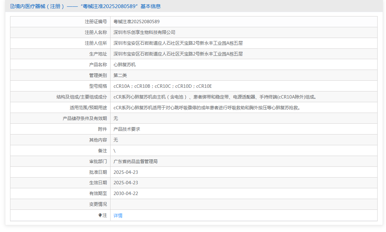Select the text cCR系列心肺复苏机由主机
Viewport: 386px width, 232px height.
point(139,97)
